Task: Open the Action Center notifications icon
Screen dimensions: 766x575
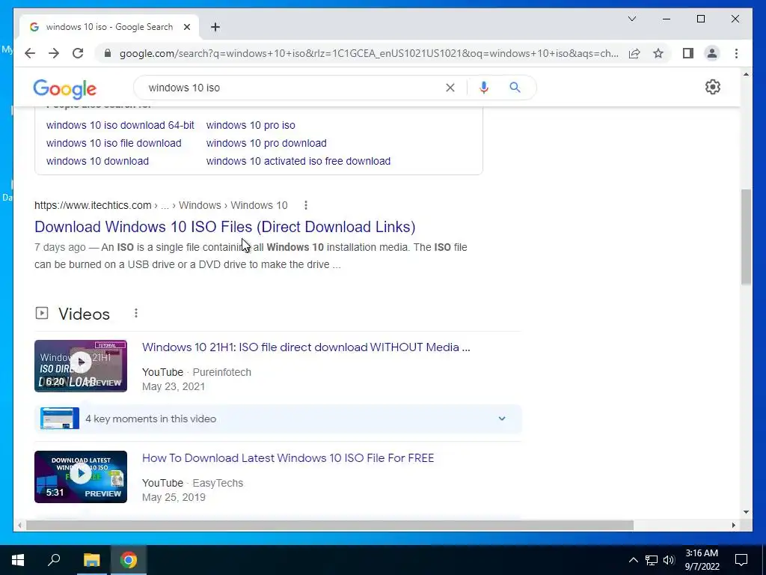Action: [x=741, y=560]
